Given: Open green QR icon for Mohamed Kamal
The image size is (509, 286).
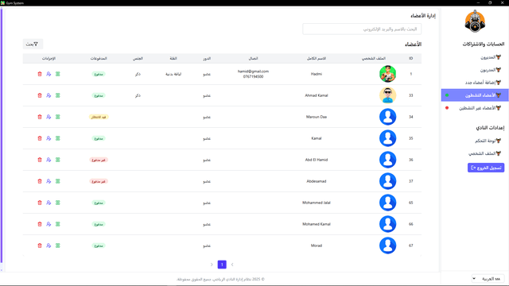Looking at the screenshot, I should tap(58, 224).
